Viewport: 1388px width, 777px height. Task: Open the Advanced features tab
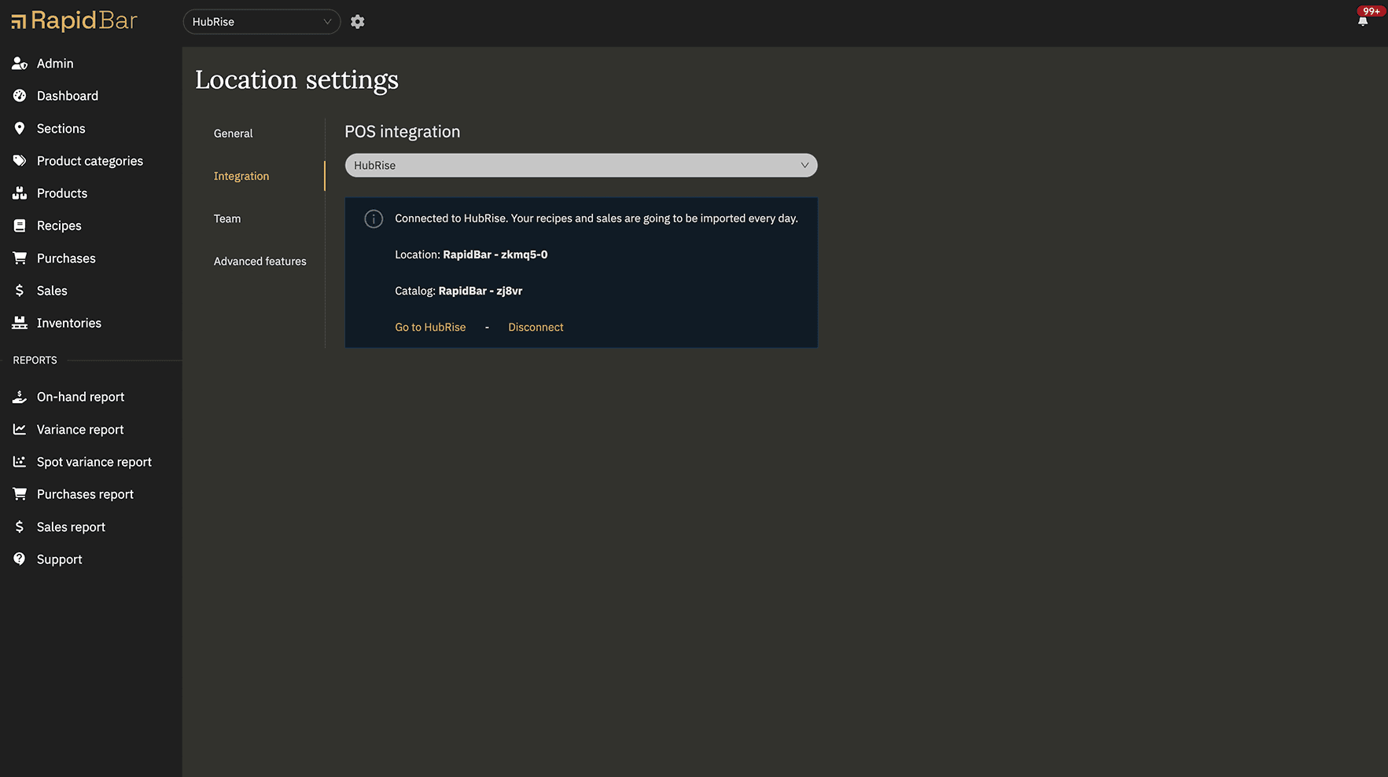(x=260, y=261)
